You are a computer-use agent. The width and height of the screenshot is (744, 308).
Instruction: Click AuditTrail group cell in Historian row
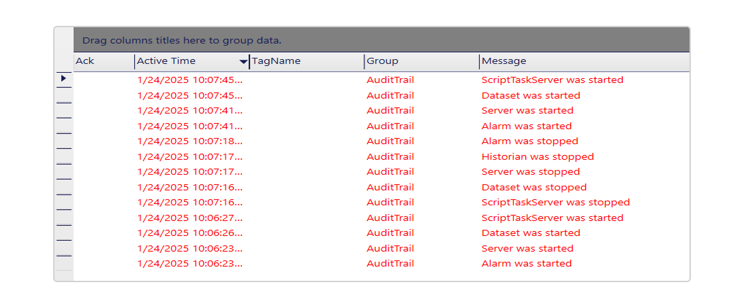tap(390, 156)
